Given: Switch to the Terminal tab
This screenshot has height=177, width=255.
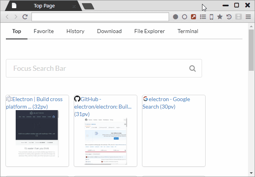Looking at the screenshot, I should click(188, 31).
